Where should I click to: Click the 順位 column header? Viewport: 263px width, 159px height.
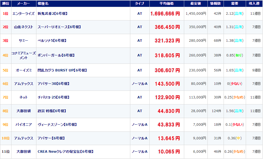point(6,4)
